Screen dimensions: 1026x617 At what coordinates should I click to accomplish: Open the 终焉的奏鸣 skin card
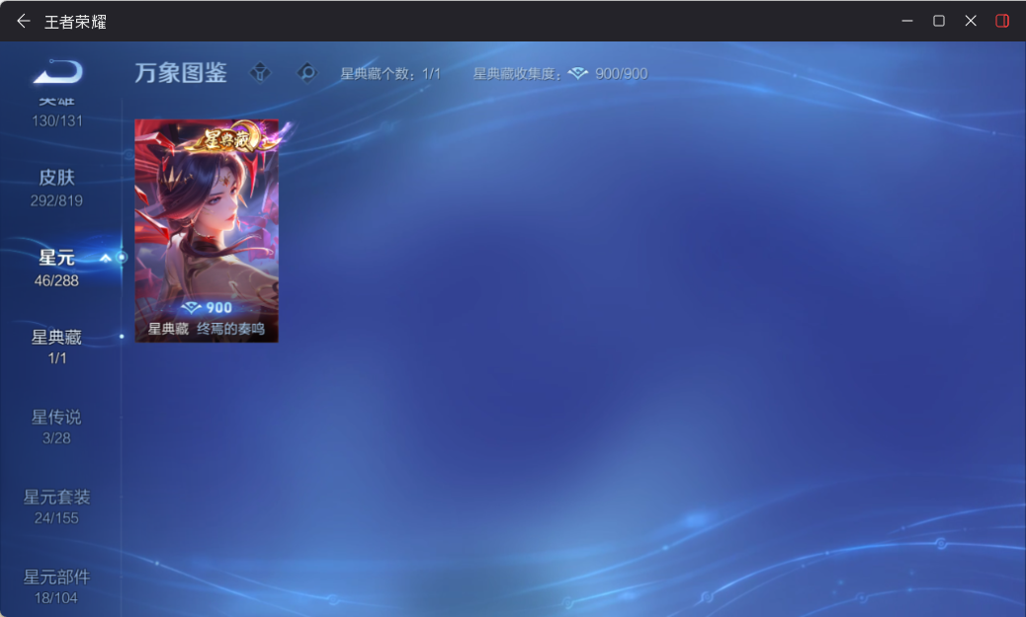pos(207,231)
